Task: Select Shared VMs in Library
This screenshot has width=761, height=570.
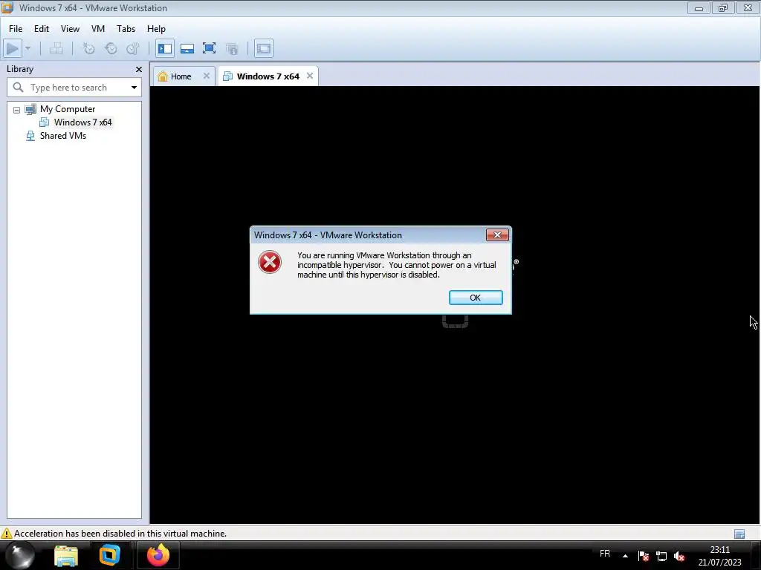Action: coord(63,136)
